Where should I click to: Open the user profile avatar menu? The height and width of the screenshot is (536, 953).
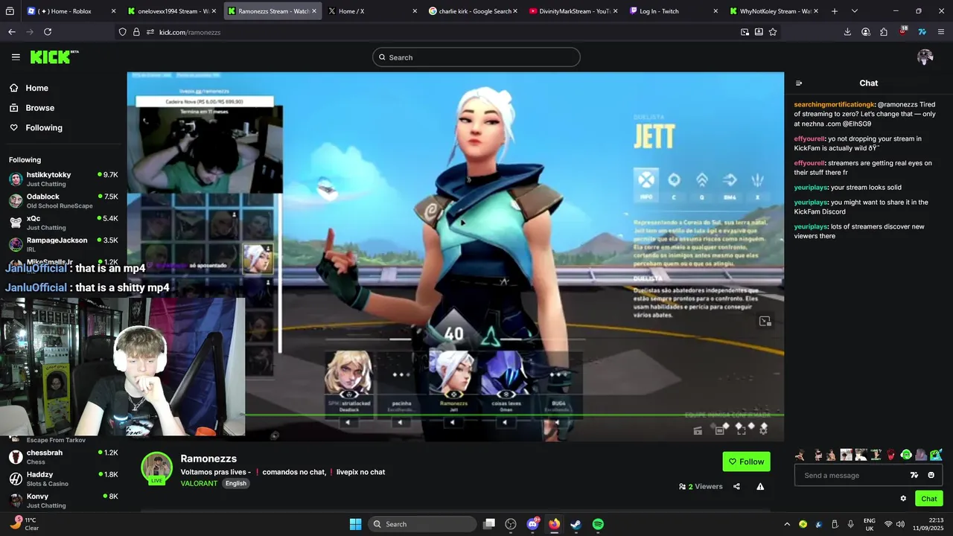point(925,57)
